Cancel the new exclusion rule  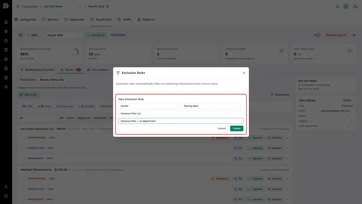point(222,128)
